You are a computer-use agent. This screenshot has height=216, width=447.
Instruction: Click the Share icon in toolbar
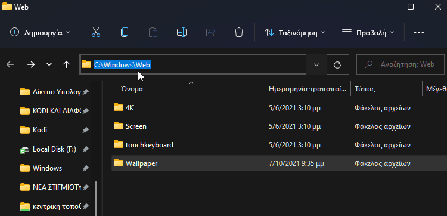point(210,32)
